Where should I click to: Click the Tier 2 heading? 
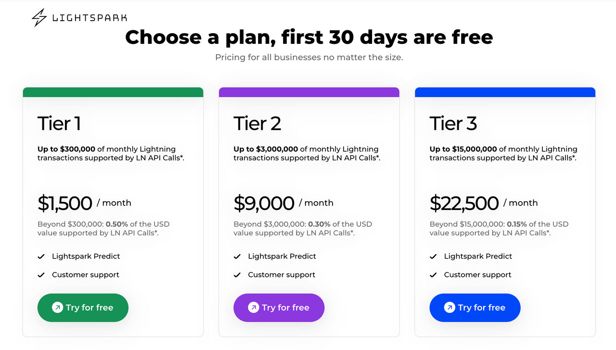(x=257, y=124)
